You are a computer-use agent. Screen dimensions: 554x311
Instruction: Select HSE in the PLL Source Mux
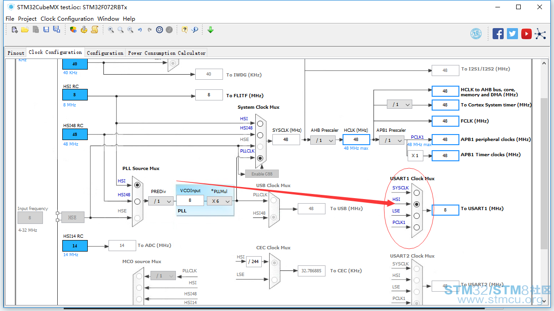[137, 218]
